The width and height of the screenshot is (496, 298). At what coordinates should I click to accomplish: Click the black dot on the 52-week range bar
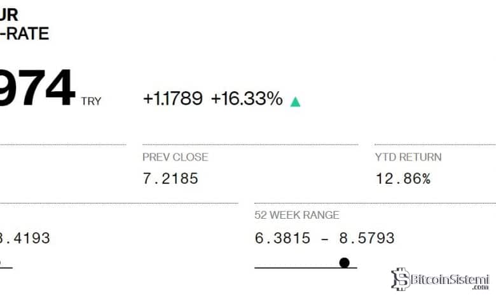coord(344,262)
